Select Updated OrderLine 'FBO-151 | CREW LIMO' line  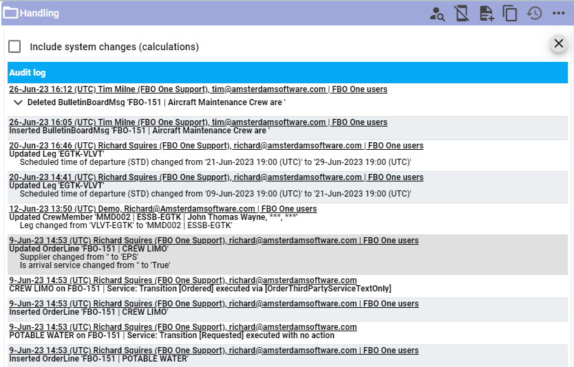89,249
